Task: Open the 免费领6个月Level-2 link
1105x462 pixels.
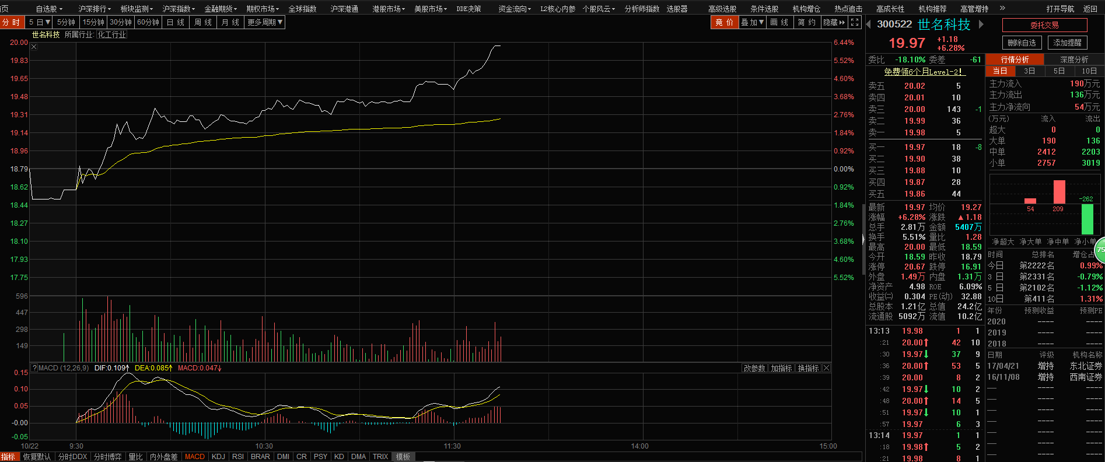Action: [x=923, y=72]
